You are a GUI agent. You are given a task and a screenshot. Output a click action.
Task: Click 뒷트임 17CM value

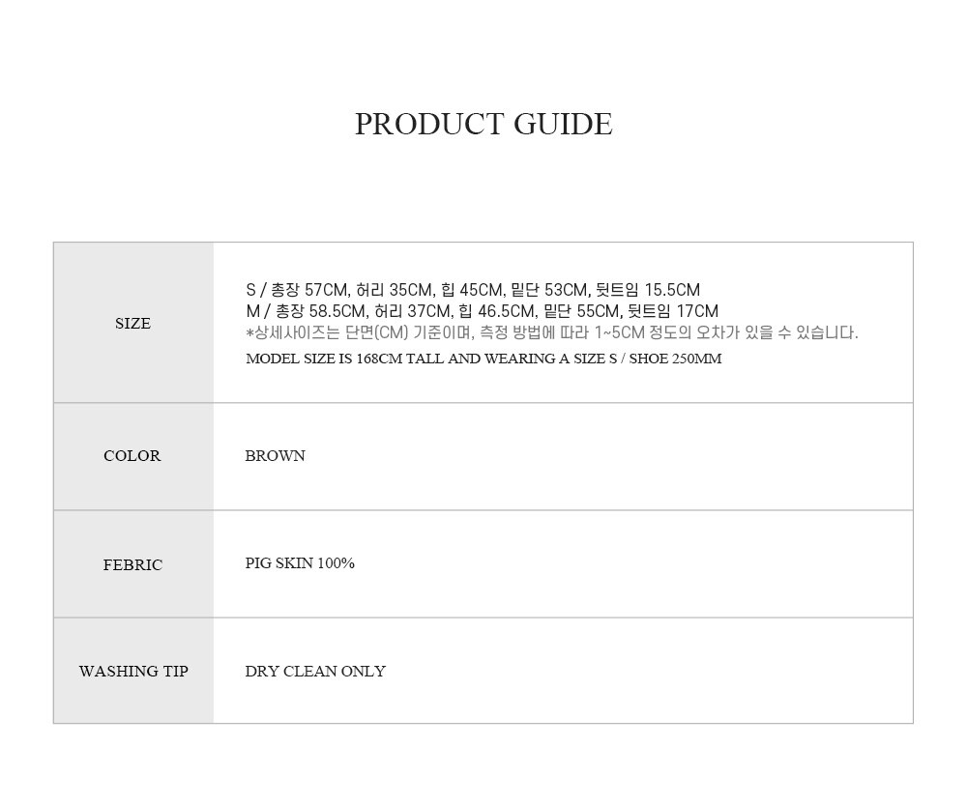coord(673,310)
